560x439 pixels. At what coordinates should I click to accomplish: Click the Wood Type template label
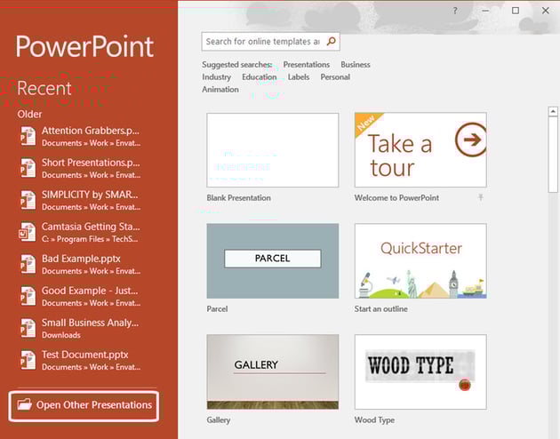pyautogui.click(x=374, y=420)
